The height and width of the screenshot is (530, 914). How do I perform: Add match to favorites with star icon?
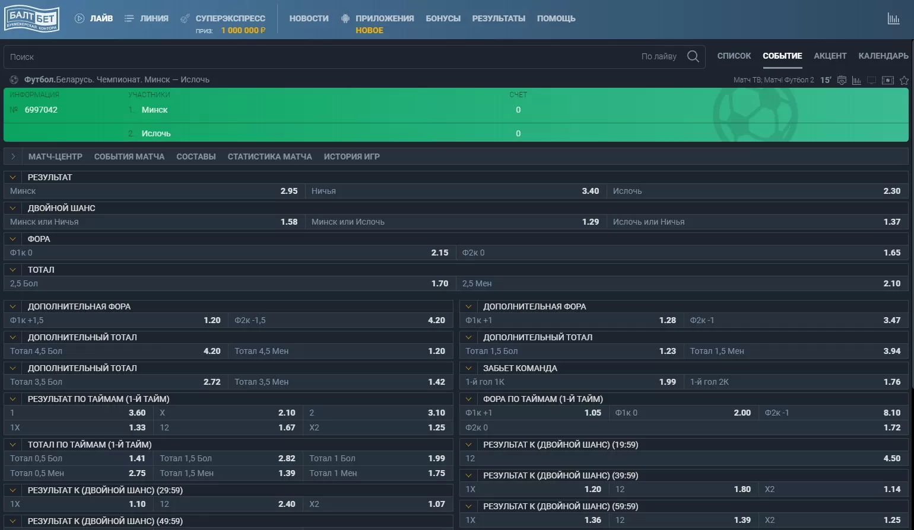[x=904, y=80]
